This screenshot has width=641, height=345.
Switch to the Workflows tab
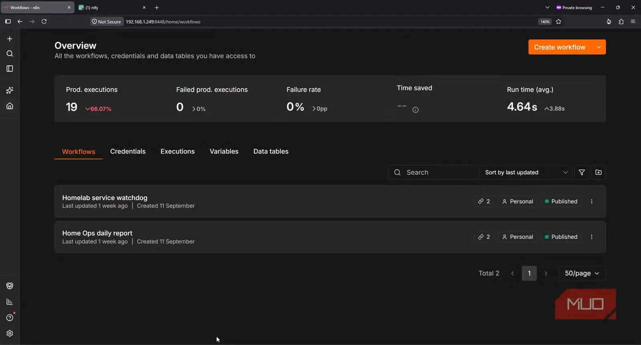pos(79,151)
